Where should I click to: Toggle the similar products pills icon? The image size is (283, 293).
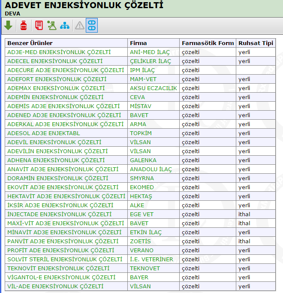pyautogui.click(x=92, y=26)
